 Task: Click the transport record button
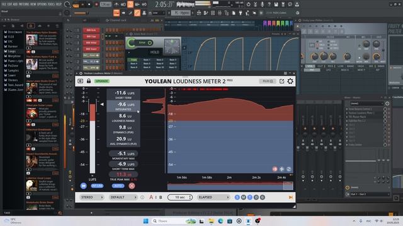[96, 4]
